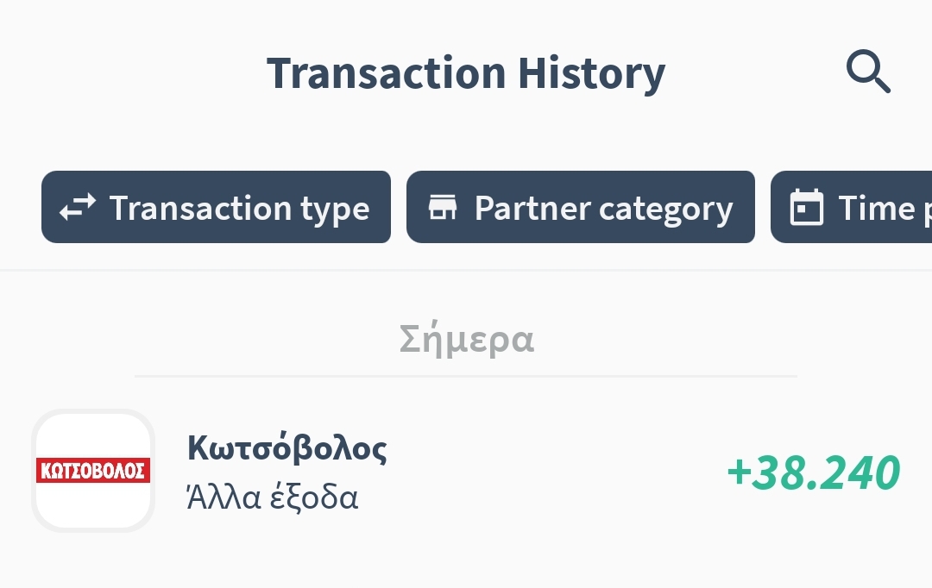Click the swap arrows icon on Transaction type
The width and height of the screenshot is (932, 588).
(78, 207)
